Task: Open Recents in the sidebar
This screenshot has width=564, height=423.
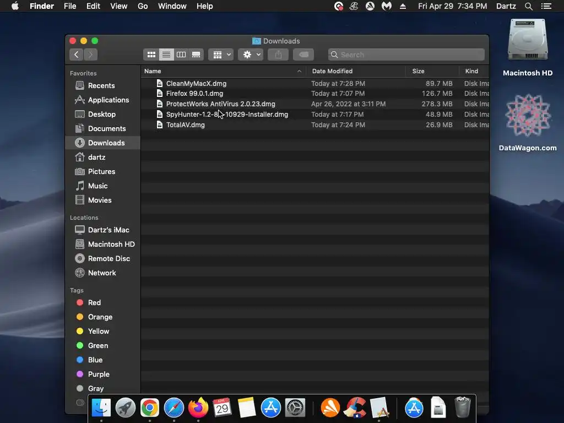Action: pos(102,85)
